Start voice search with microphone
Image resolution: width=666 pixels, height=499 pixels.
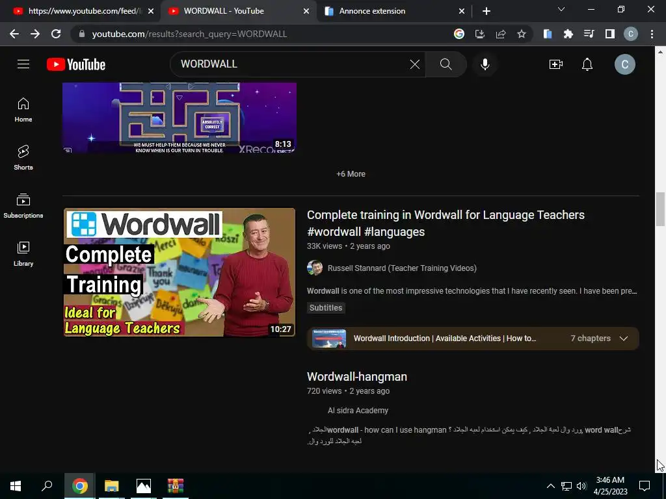coord(485,64)
